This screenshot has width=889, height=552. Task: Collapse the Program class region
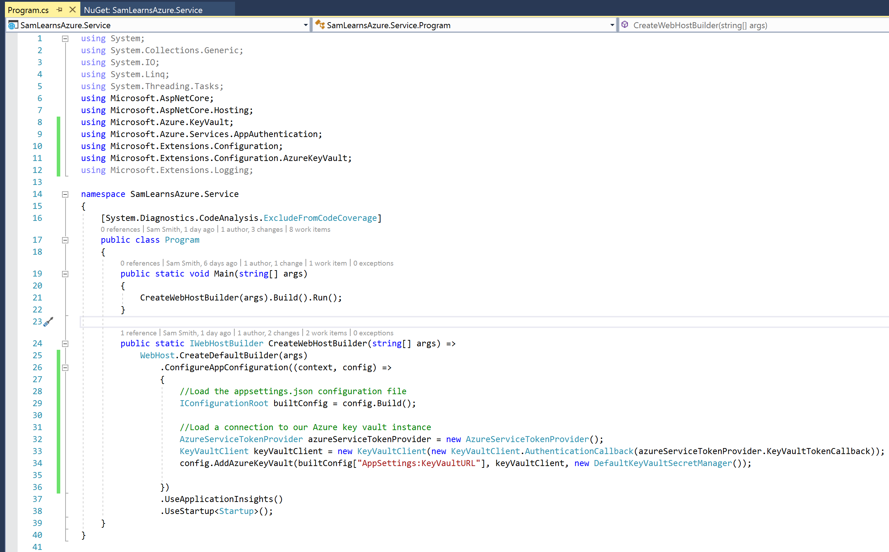(65, 240)
